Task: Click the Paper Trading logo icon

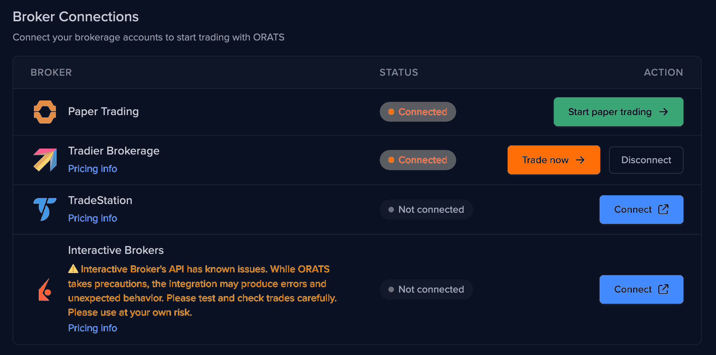Action: (45, 112)
